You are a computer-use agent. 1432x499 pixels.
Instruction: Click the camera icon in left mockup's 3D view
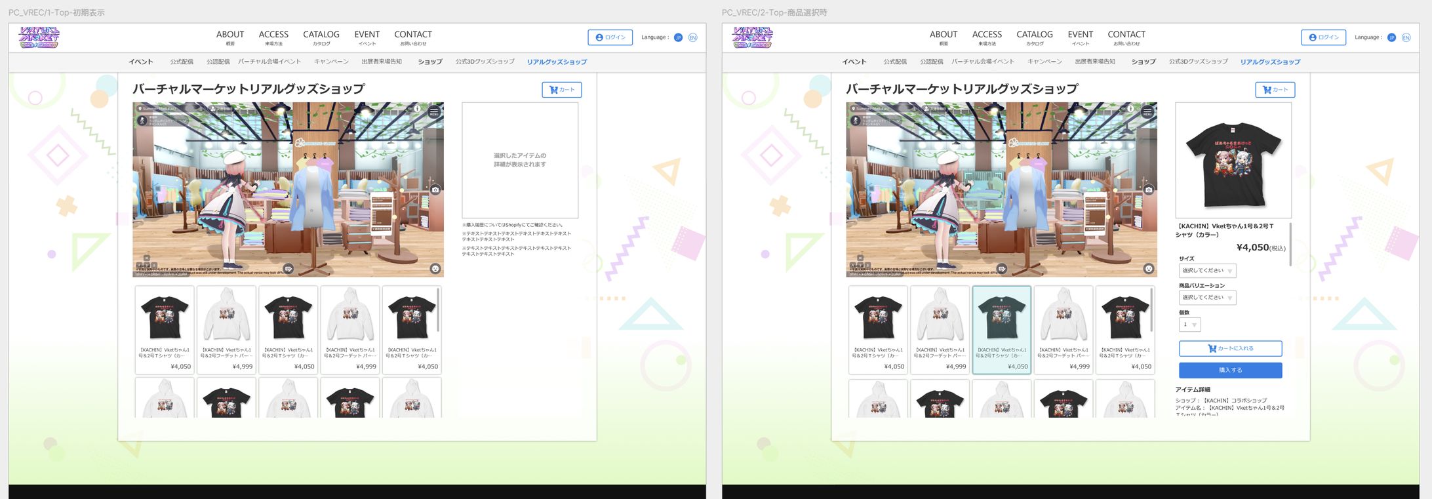[435, 190]
